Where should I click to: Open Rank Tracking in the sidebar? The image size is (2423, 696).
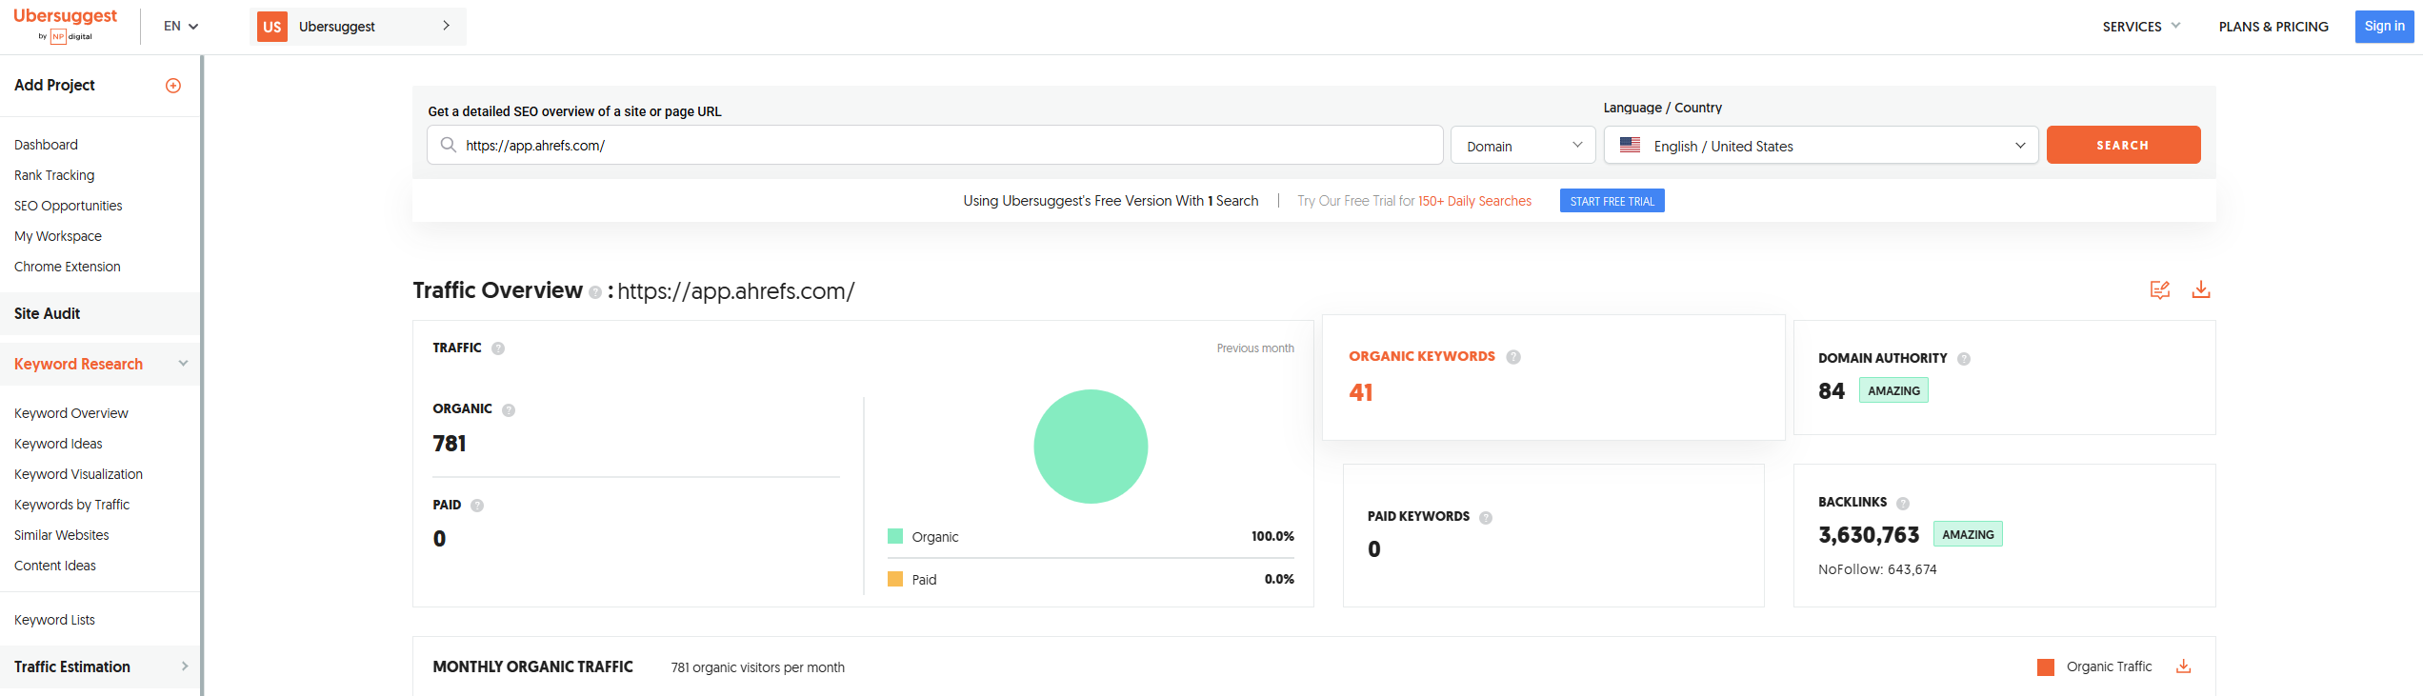[54, 175]
